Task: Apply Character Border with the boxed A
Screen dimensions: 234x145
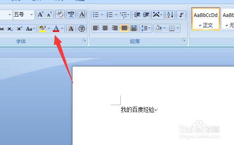Action: (82, 14)
